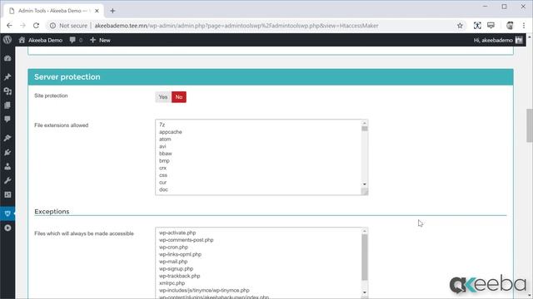Viewport: 533px width, 299px height.
Task: Click the 'xmlrpc.php' line
Action: click(x=172, y=283)
